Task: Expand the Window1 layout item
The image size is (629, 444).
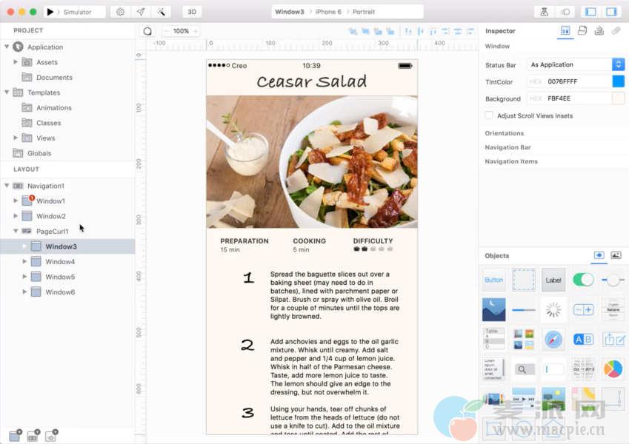Action: (16, 201)
